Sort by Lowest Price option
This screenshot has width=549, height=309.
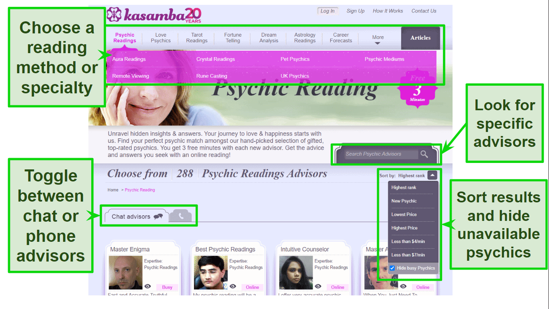pyautogui.click(x=404, y=214)
